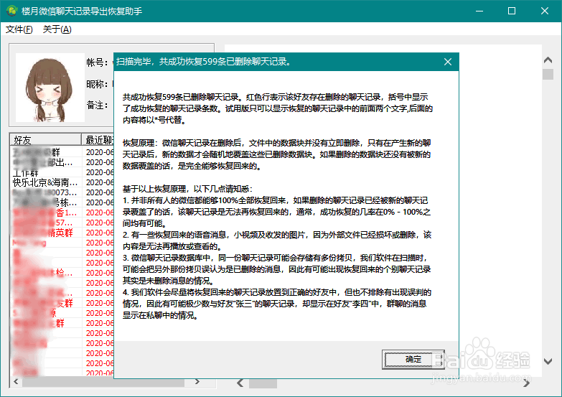This screenshot has height=397, width=562.
Task: Click the chat panel right scroll arrow
Action: click(526, 383)
